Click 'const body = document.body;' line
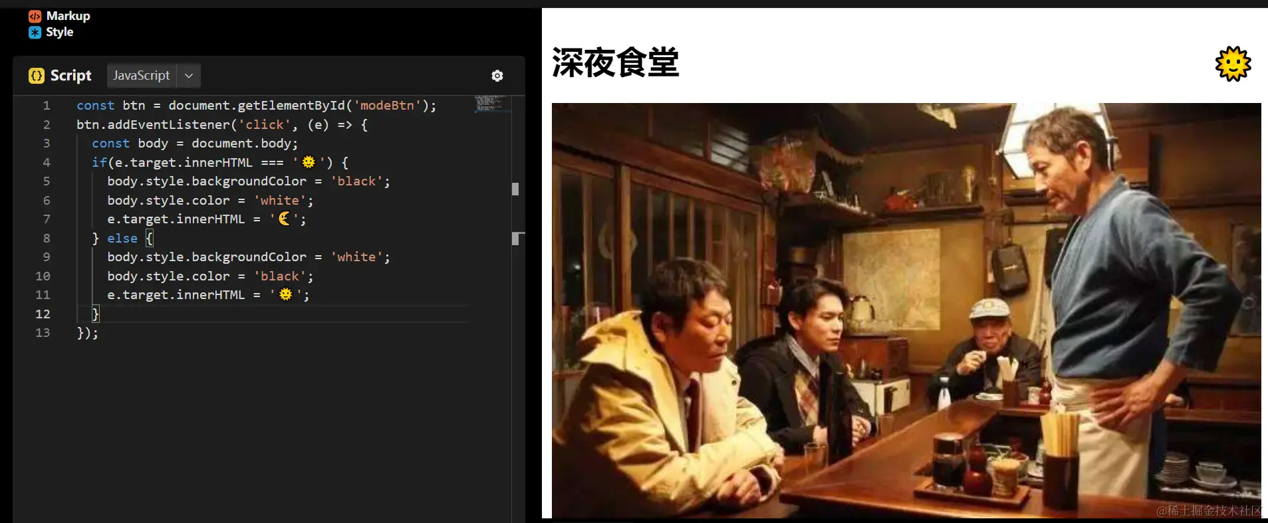This screenshot has width=1268, height=523. click(x=195, y=143)
